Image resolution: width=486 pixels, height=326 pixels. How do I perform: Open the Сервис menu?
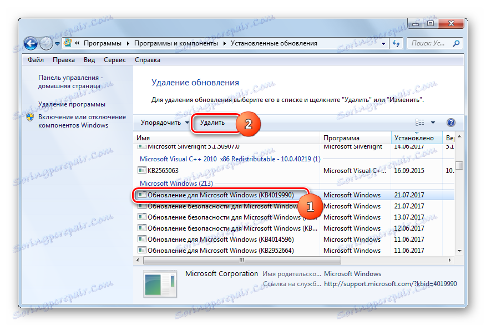[115, 60]
